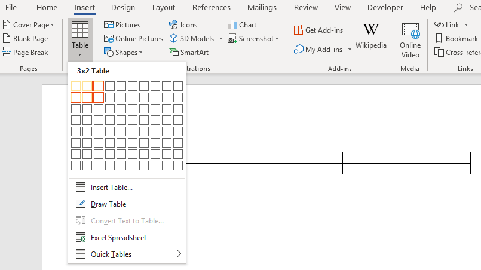Click the last column's top cell in the document table
The image size is (481, 270).
pos(406,157)
